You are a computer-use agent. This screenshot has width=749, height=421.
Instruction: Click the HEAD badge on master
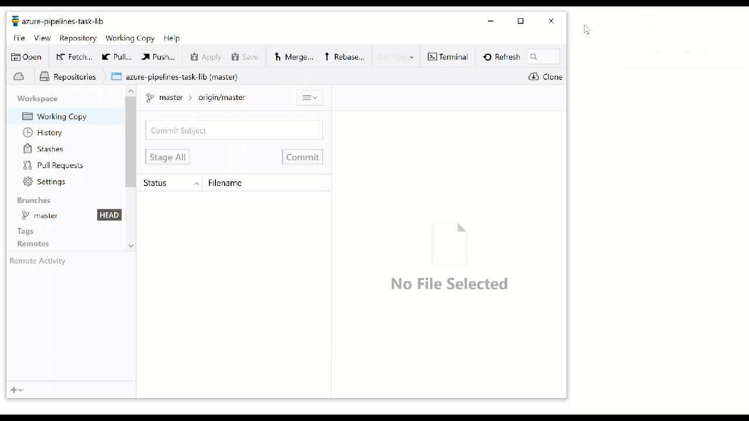click(x=109, y=215)
